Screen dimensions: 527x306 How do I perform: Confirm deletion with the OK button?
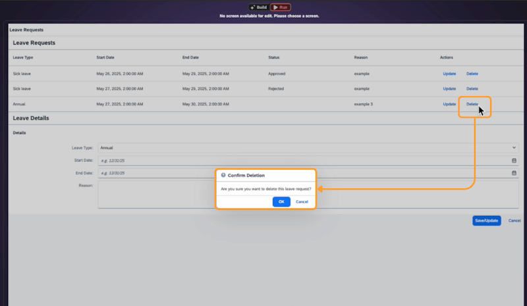point(281,201)
